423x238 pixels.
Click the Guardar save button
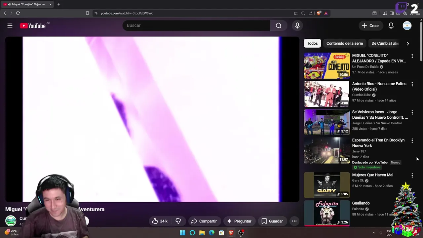tap(272, 221)
